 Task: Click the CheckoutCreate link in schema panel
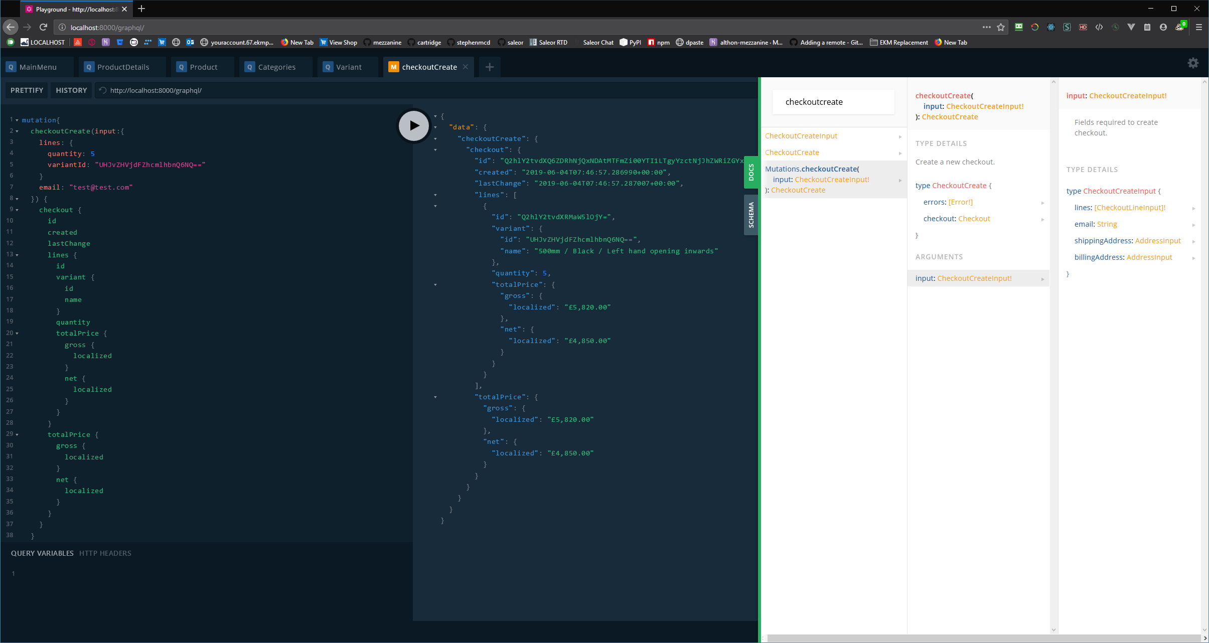tap(792, 152)
